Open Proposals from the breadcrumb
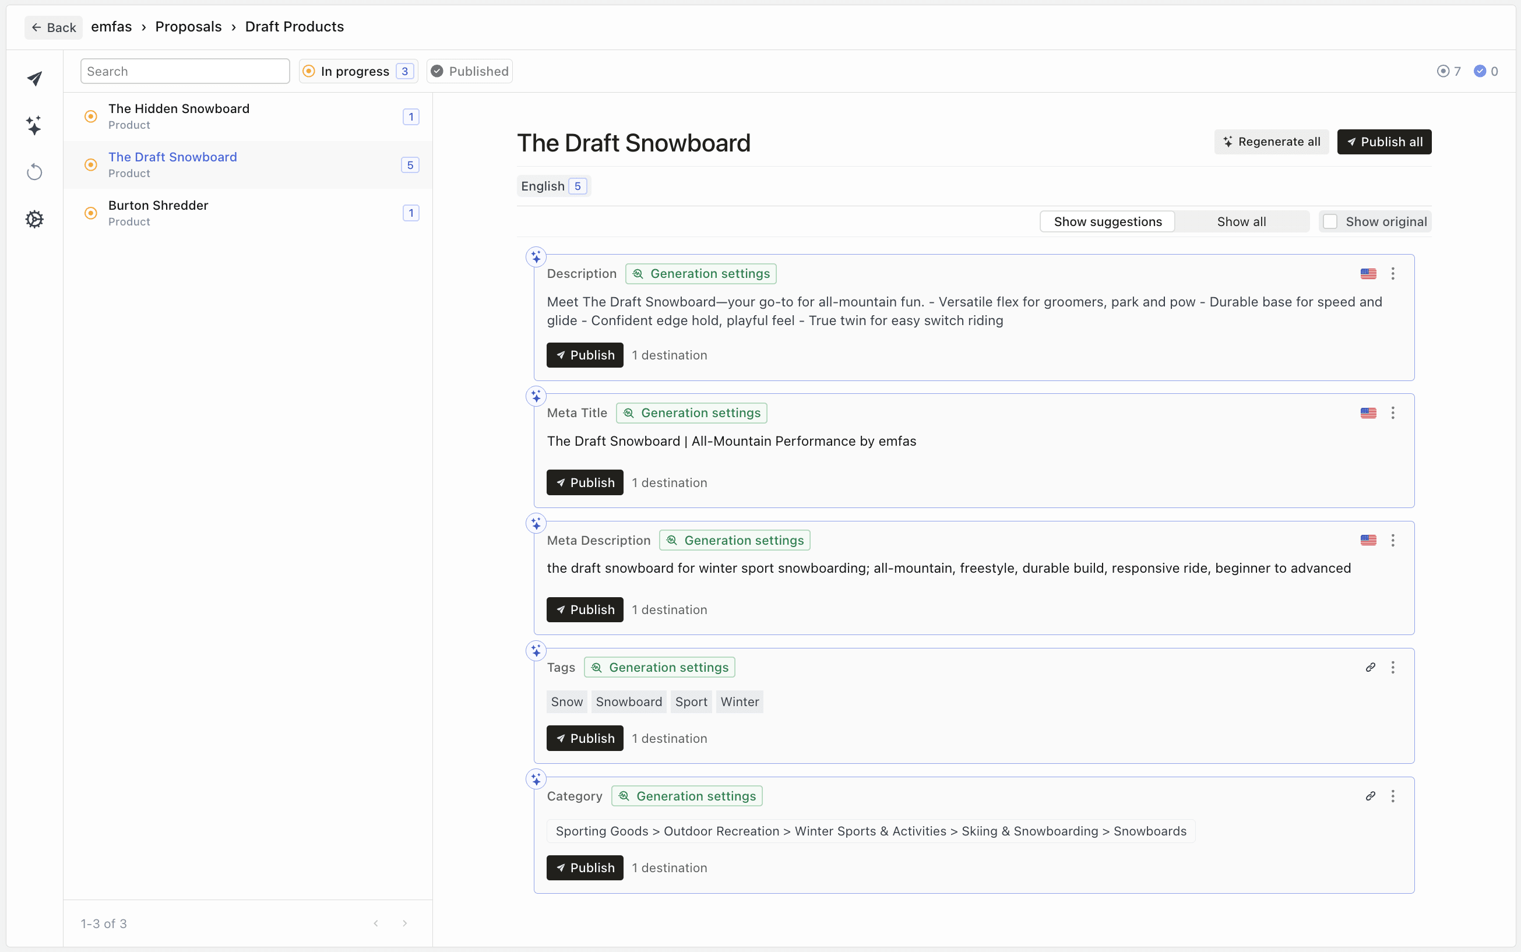This screenshot has height=952, width=1521. click(x=188, y=26)
